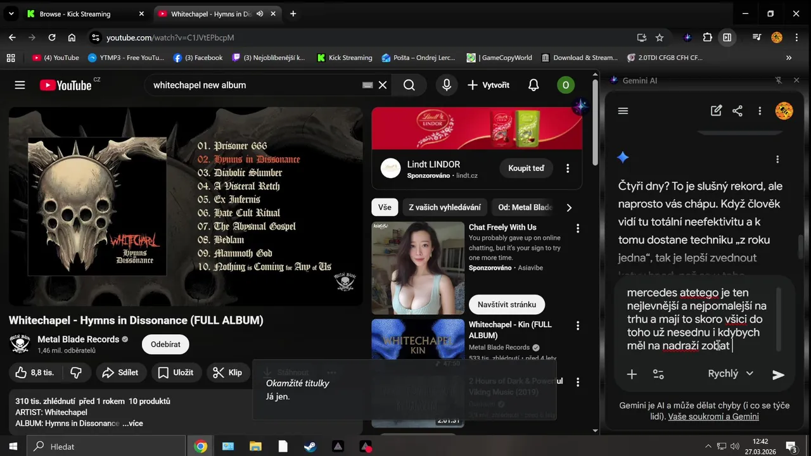The image size is (811, 456).
Task: Subscribe with the Odebírat button
Action: tap(165, 345)
